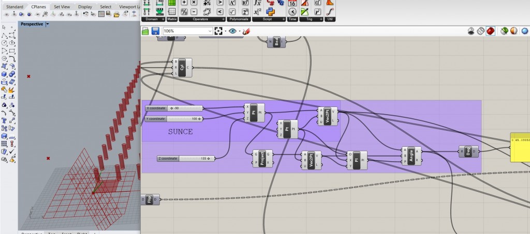Select the clock time component icon
The width and height of the screenshot is (530, 234).
click(x=292, y=12)
